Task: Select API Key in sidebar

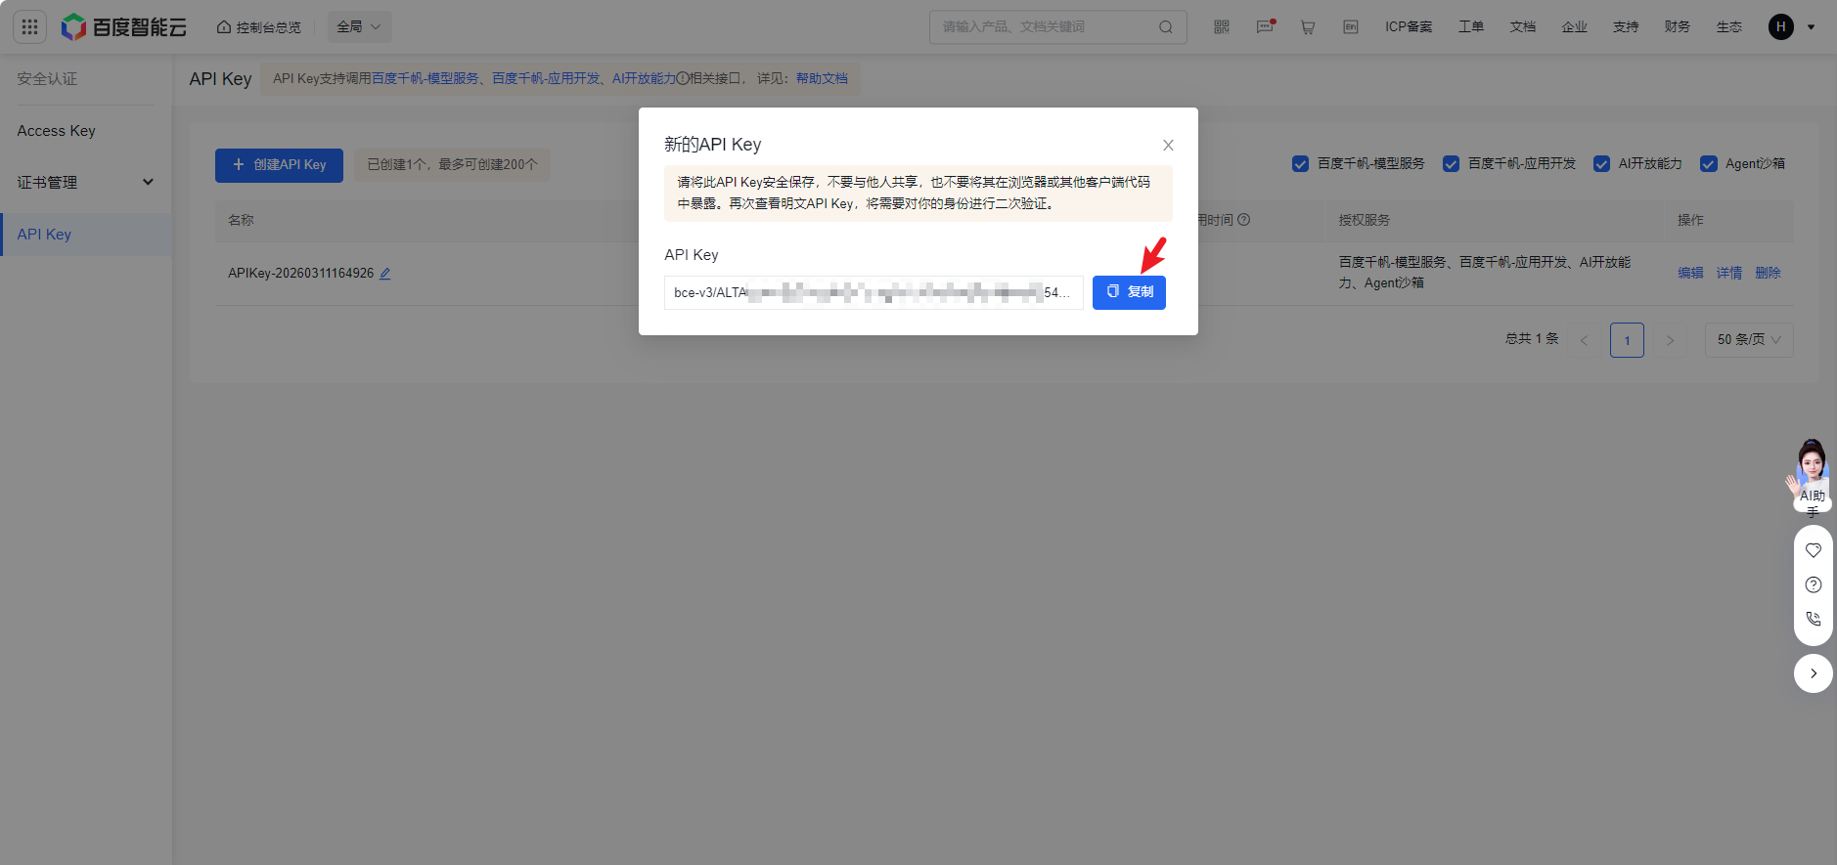Action: [86, 235]
